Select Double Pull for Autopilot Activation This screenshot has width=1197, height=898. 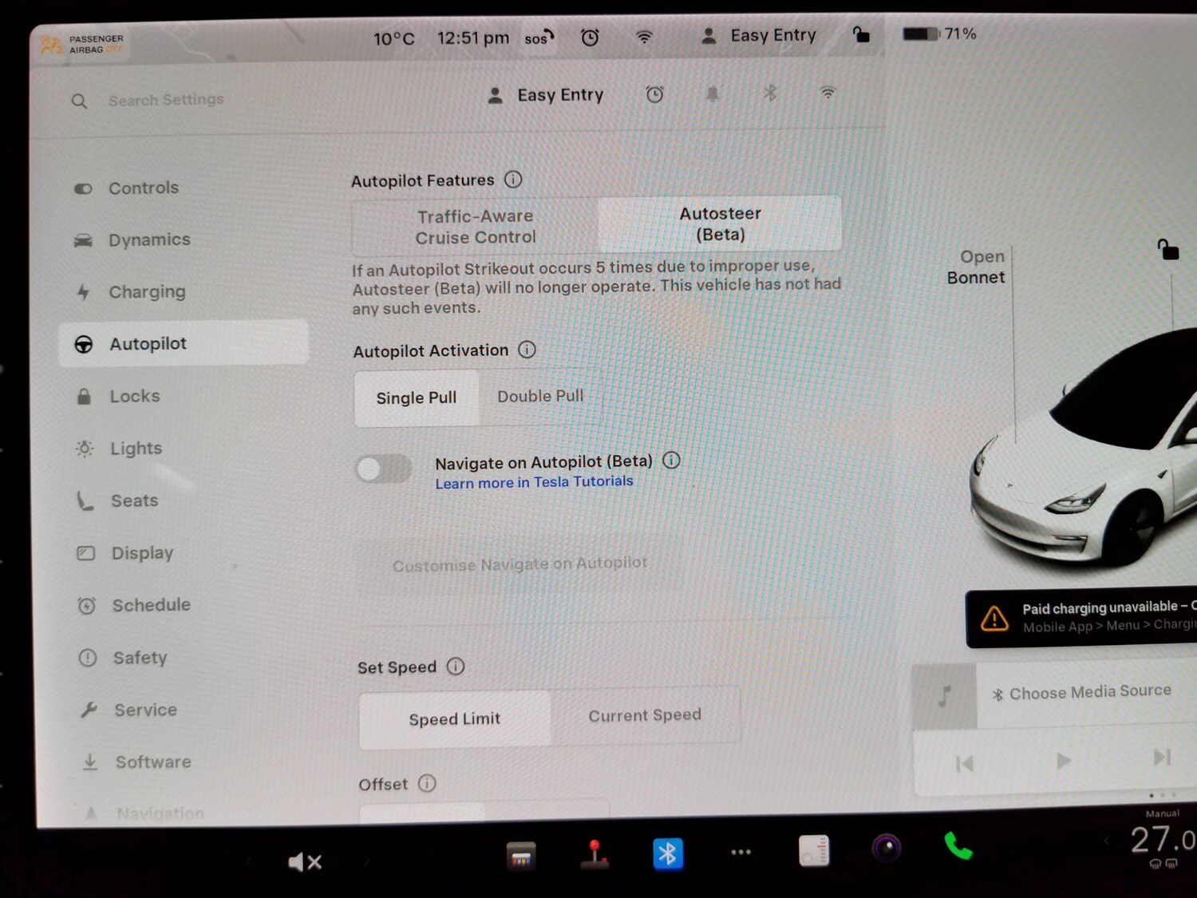[539, 396]
